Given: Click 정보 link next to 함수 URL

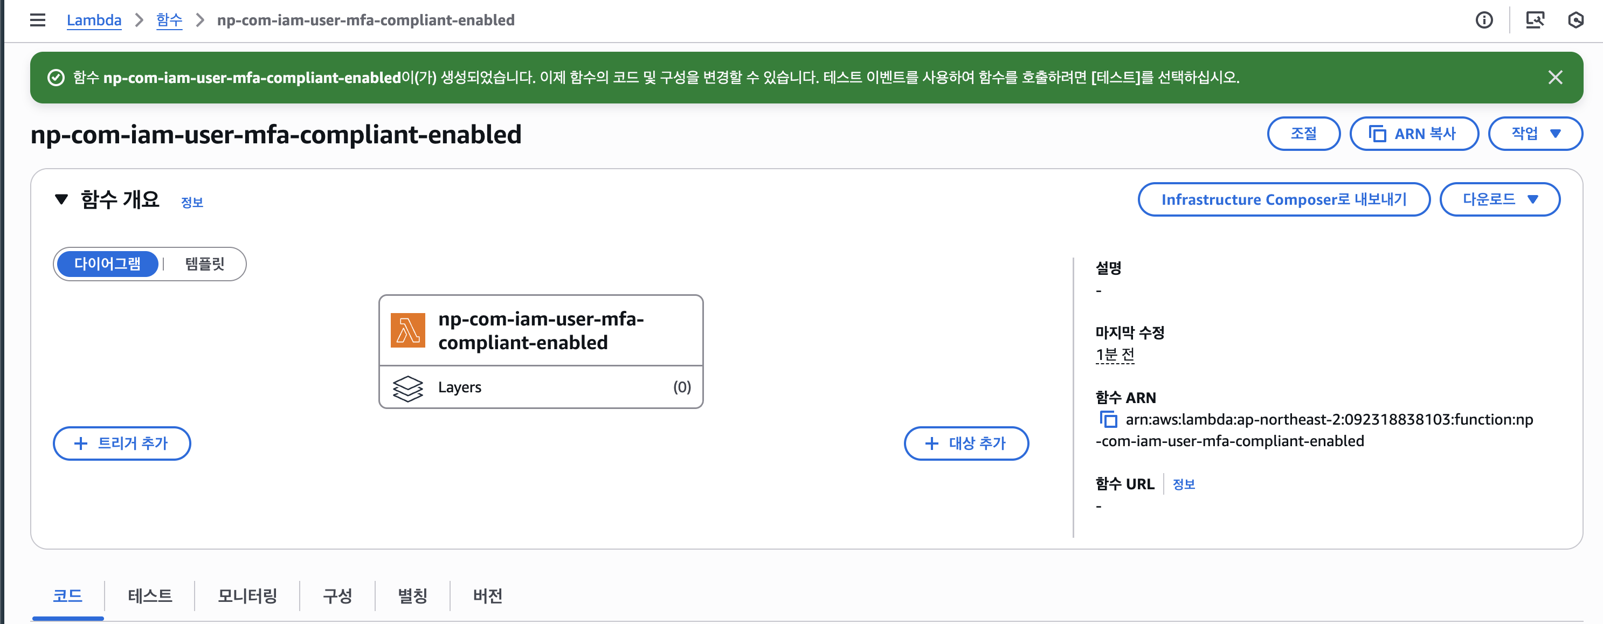Looking at the screenshot, I should pos(1184,484).
